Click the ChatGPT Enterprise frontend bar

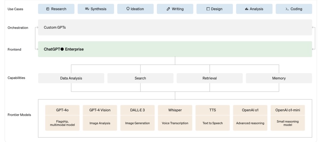coord(175,49)
